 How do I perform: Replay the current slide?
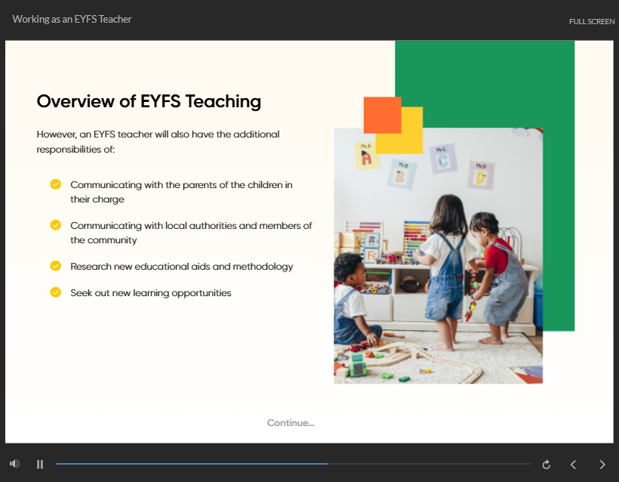[547, 465]
